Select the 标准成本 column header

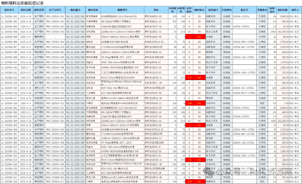272,10
